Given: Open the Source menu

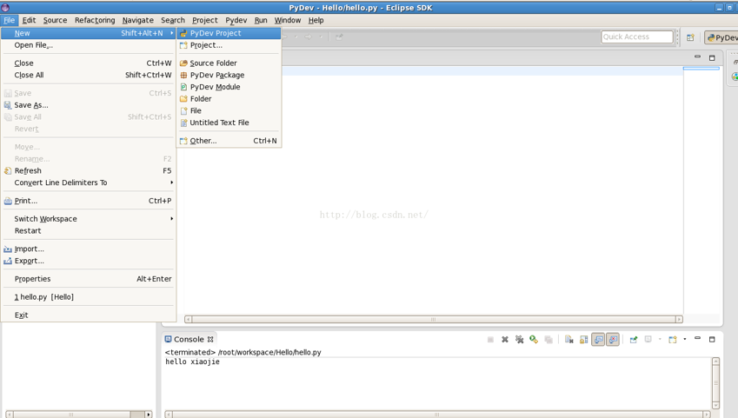Looking at the screenshot, I should pos(55,20).
